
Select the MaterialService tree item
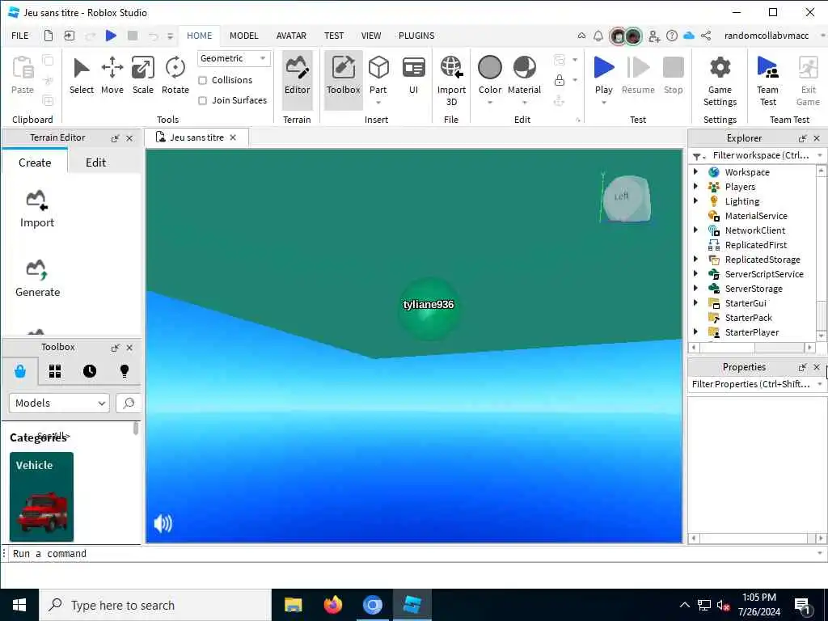pos(756,215)
